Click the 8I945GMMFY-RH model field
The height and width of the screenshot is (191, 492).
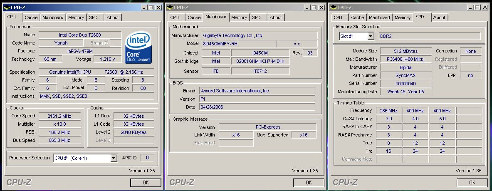(238, 44)
